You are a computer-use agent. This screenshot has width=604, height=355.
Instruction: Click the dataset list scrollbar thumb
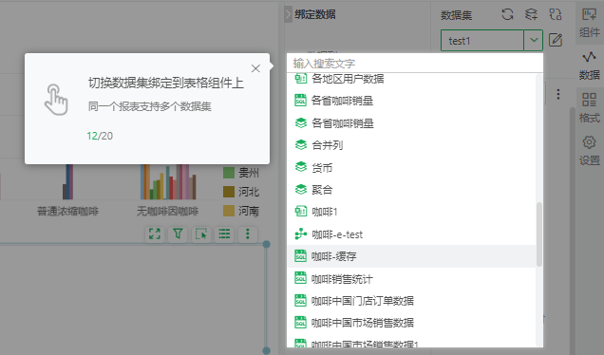point(539,234)
